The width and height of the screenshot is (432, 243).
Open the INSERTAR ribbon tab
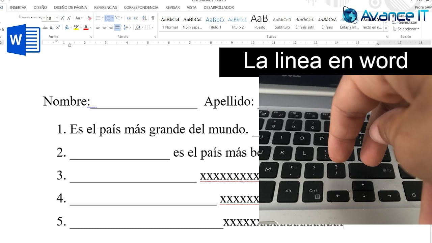click(x=18, y=7)
